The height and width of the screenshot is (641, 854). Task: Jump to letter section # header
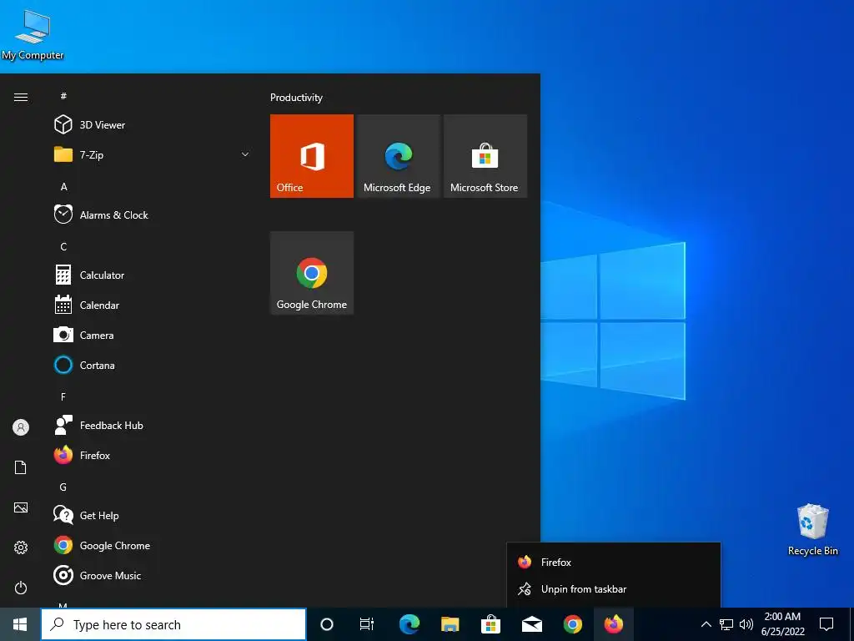pyautogui.click(x=63, y=96)
